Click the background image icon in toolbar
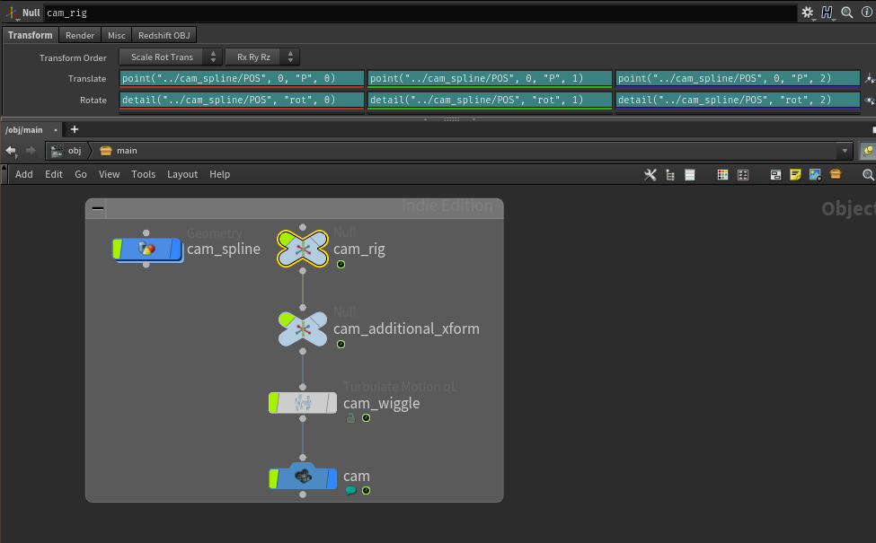Image resolution: width=876 pixels, height=543 pixels. point(815,174)
